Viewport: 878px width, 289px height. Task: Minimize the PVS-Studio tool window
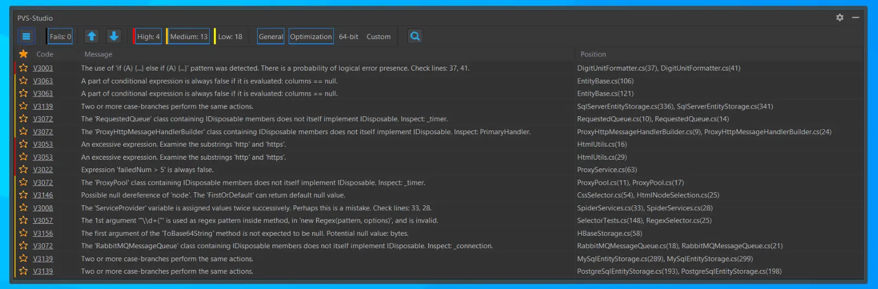(x=856, y=17)
